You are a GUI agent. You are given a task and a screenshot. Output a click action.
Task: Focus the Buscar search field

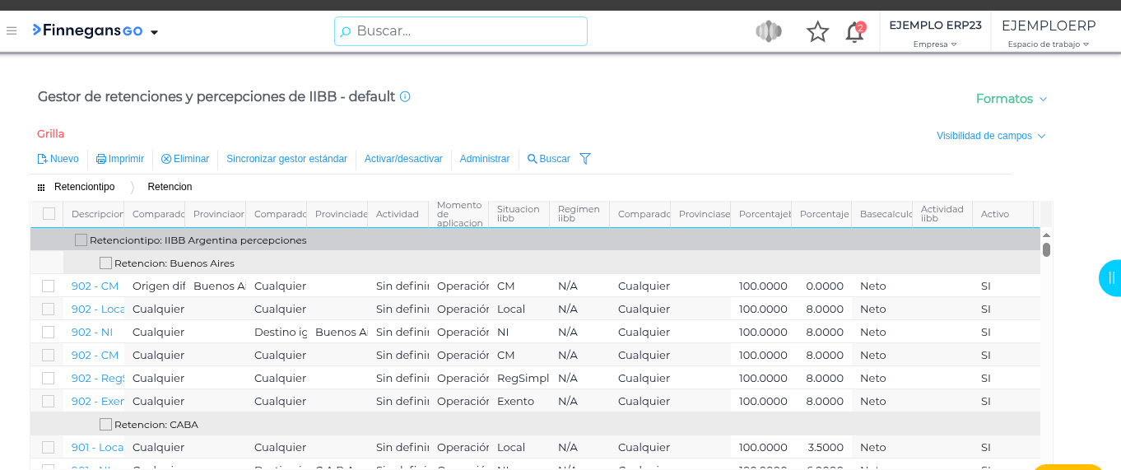click(461, 31)
